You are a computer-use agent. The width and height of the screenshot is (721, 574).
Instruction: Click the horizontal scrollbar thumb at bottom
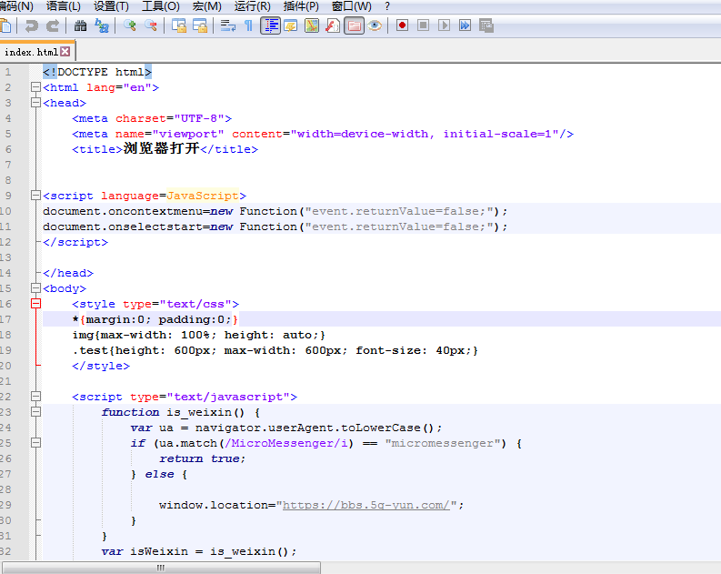click(x=160, y=568)
